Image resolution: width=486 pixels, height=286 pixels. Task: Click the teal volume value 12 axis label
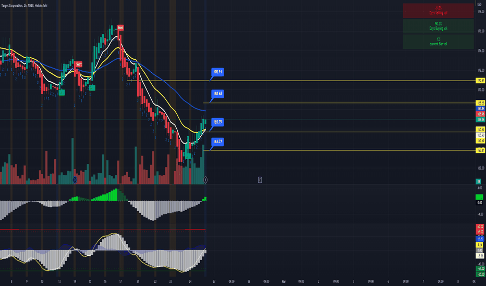click(479, 181)
